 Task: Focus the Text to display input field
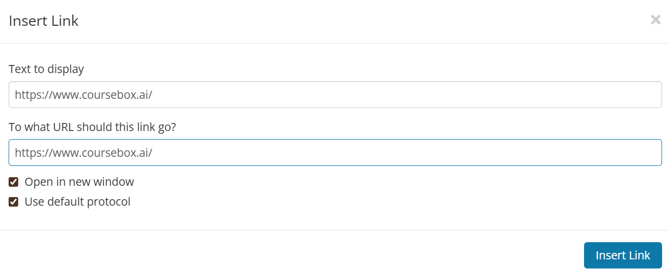point(335,95)
